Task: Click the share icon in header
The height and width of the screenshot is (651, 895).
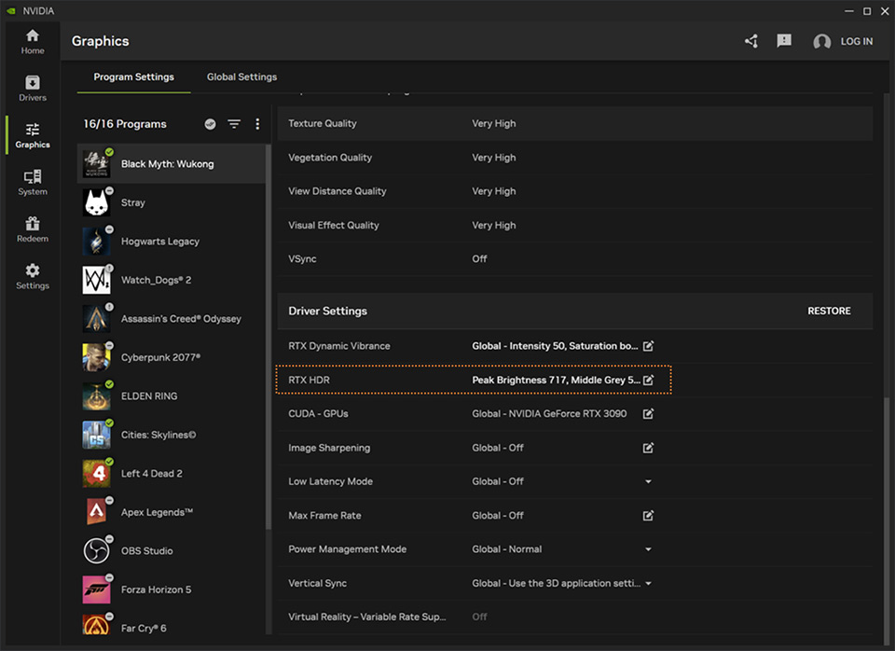Action: point(751,41)
